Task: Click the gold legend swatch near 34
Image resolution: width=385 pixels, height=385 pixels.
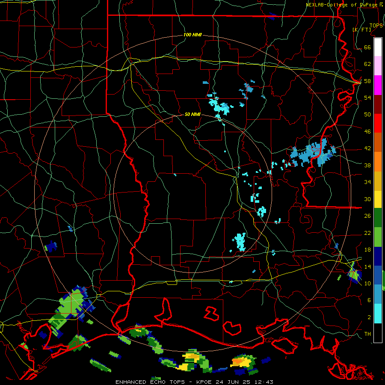Action: 378,181
